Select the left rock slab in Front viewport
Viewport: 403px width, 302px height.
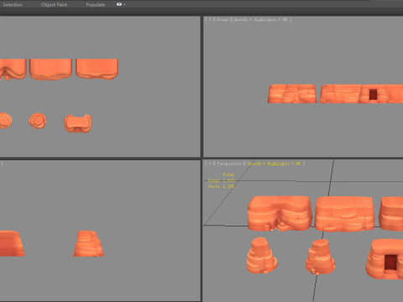292,94
